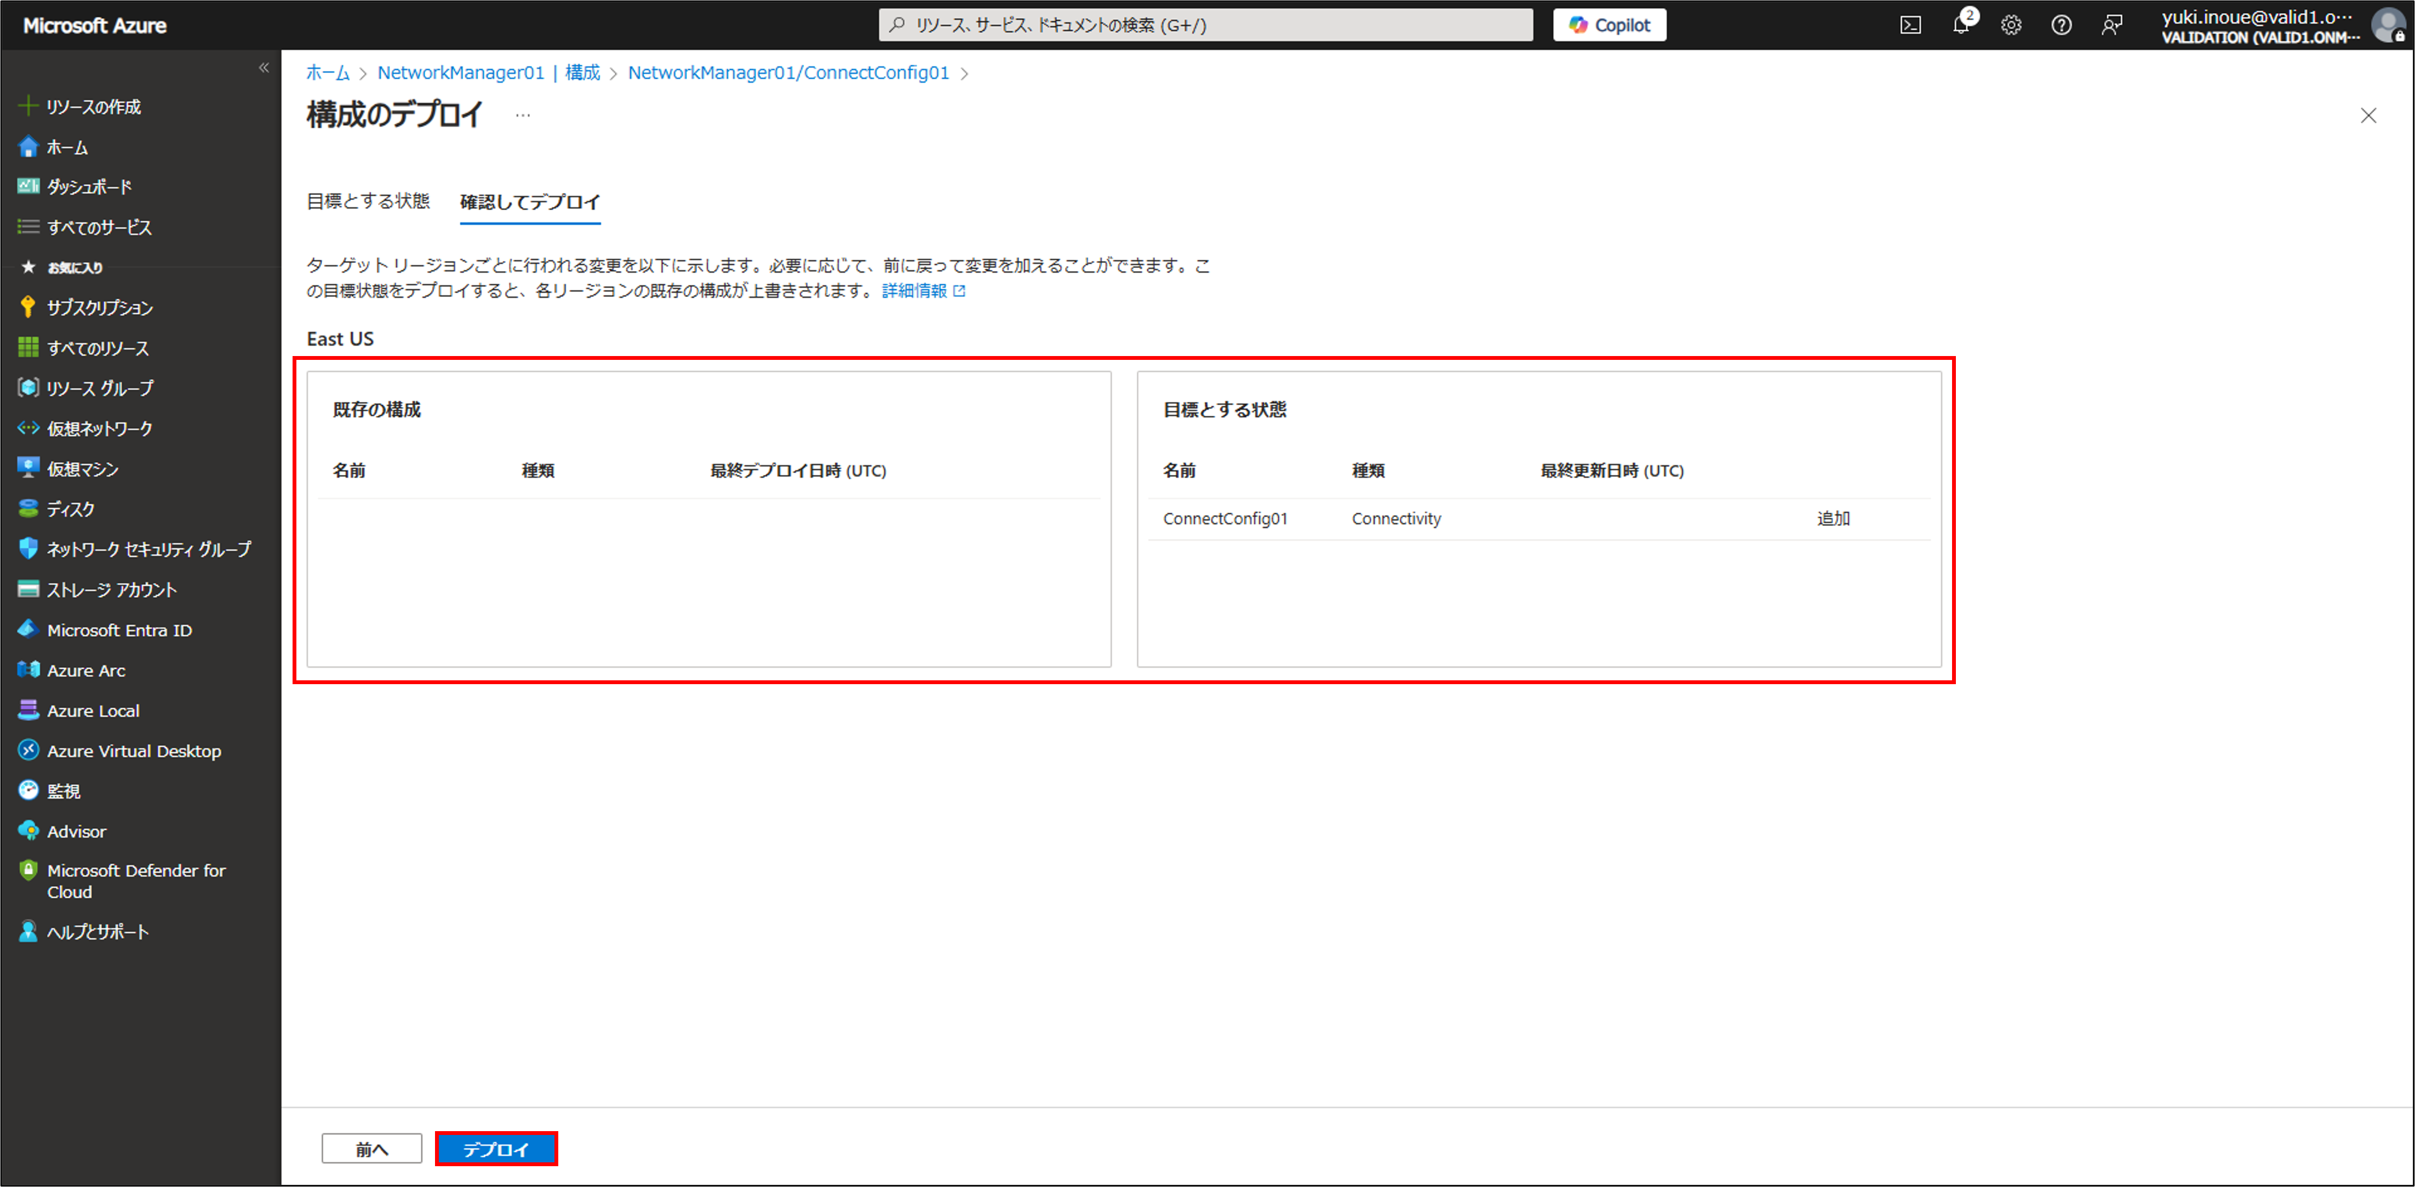
Task: Open the 詳細情報 link
Action: 924,291
